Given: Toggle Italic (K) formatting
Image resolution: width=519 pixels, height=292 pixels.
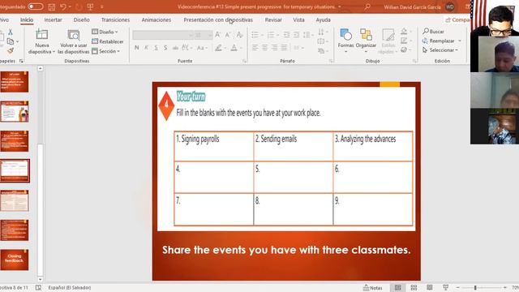Looking at the screenshot, I should [146, 48].
